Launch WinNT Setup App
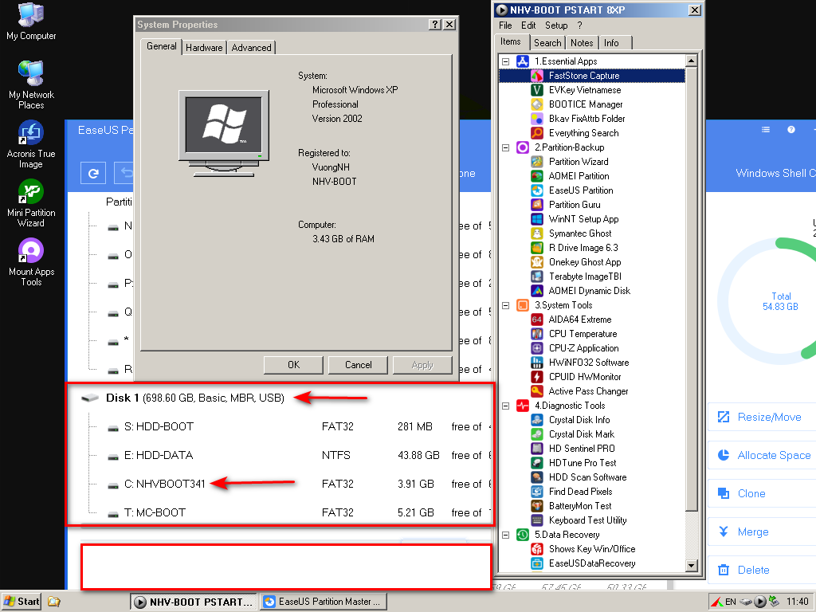 click(583, 219)
